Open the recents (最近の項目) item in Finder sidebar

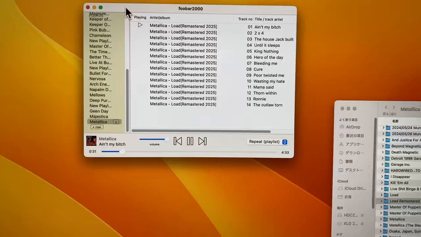tap(351, 136)
